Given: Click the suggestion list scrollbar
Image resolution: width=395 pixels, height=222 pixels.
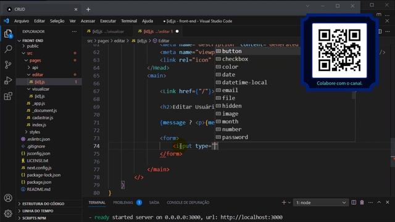Looking at the screenshot, I should pos(354,96).
